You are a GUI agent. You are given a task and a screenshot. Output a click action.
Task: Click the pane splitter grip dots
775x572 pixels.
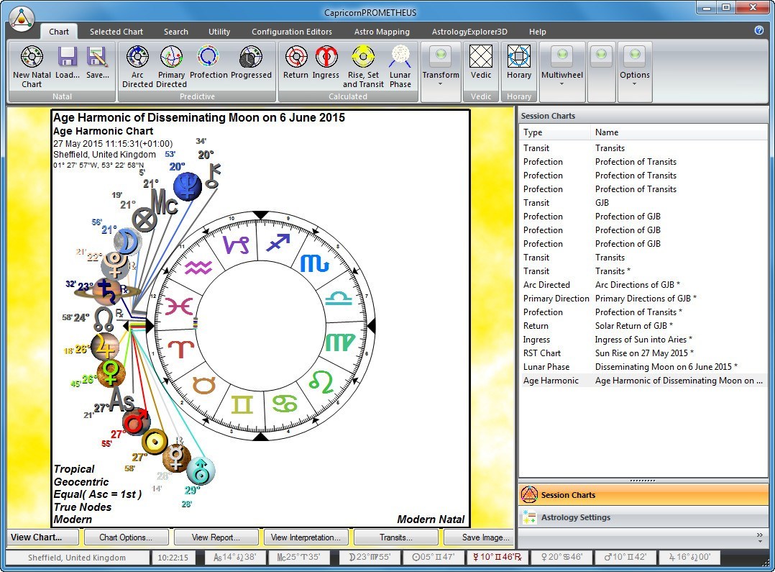click(x=643, y=481)
